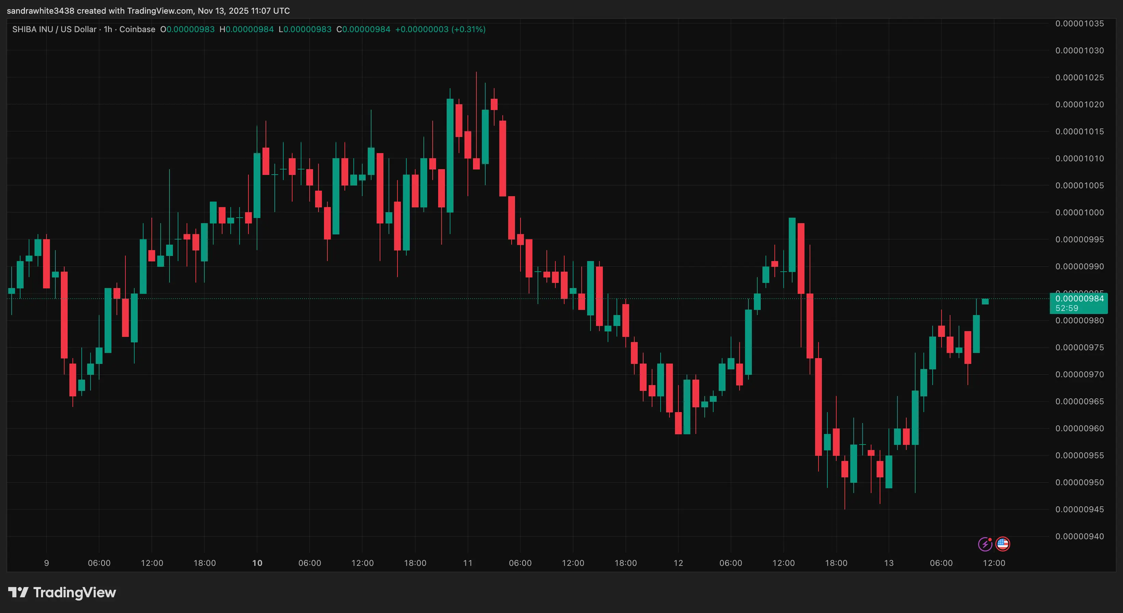The image size is (1123, 613).
Task: Click the high value H0.00000984
Action: 248,29
